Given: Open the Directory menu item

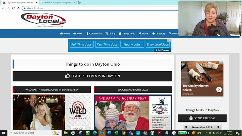Looking at the screenshot, I should point(159,34).
